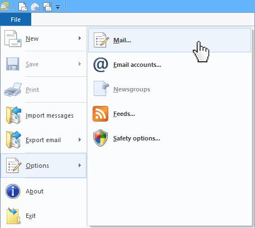Expand the New submenu arrow
The width and height of the screenshot is (255, 228).
(x=80, y=38)
